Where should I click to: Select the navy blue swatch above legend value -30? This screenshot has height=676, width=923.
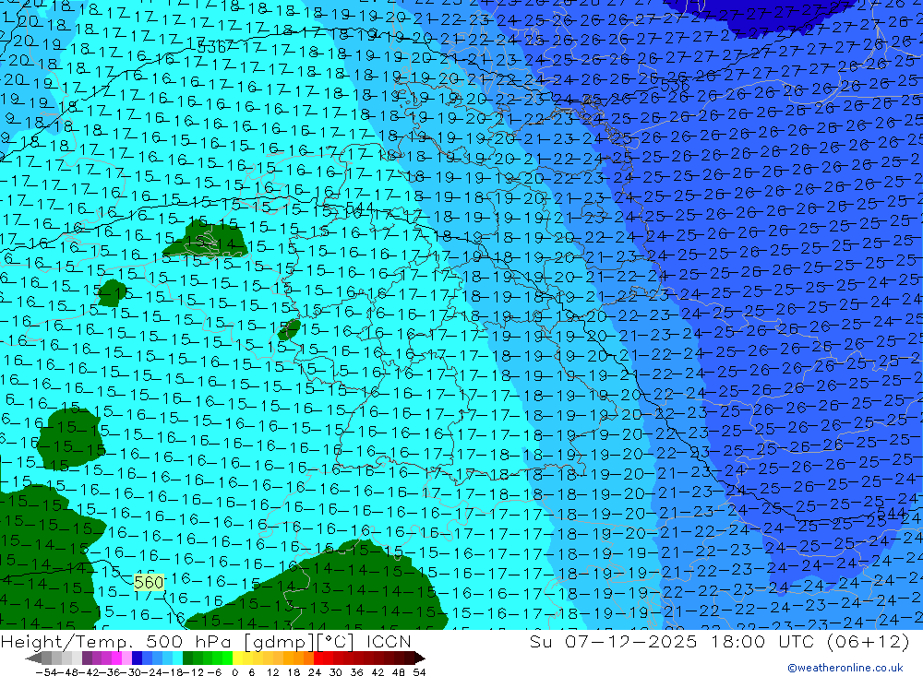click(x=137, y=658)
